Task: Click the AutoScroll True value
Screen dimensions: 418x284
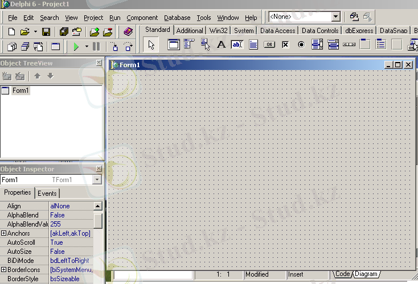Action: (x=56, y=242)
